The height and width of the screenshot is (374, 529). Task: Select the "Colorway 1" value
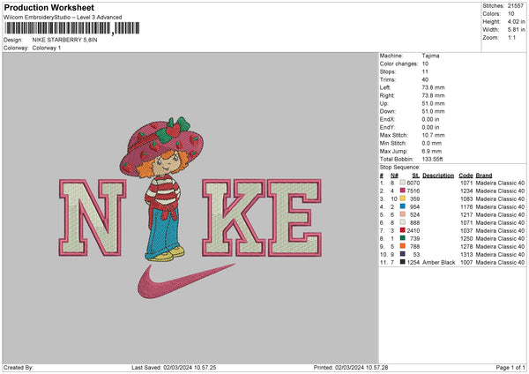point(47,48)
